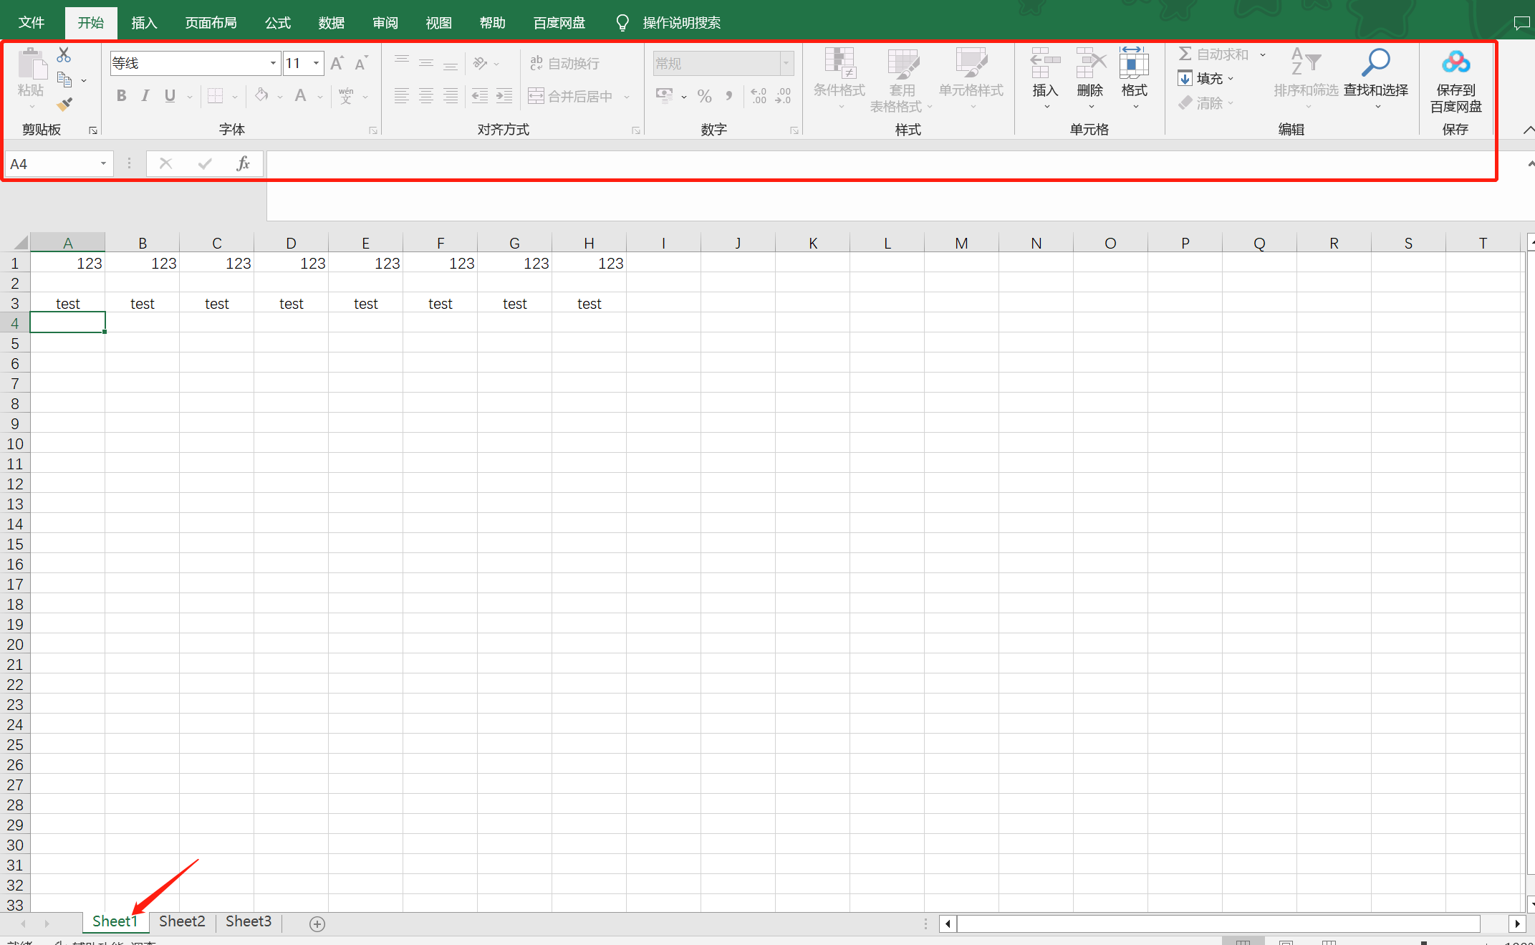The width and height of the screenshot is (1535, 945).
Task: Click the Clear button (清除)
Action: [1206, 103]
